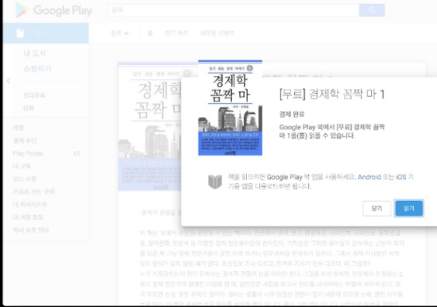Open the 장르 genre dropdown
437x307 pixels.
(x=119, y=33)
